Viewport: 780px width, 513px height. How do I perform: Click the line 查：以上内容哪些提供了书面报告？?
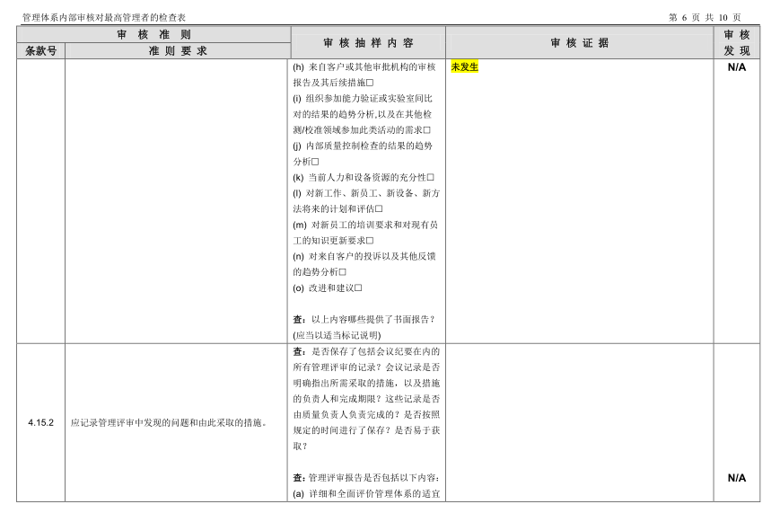(x=364, y=319)
